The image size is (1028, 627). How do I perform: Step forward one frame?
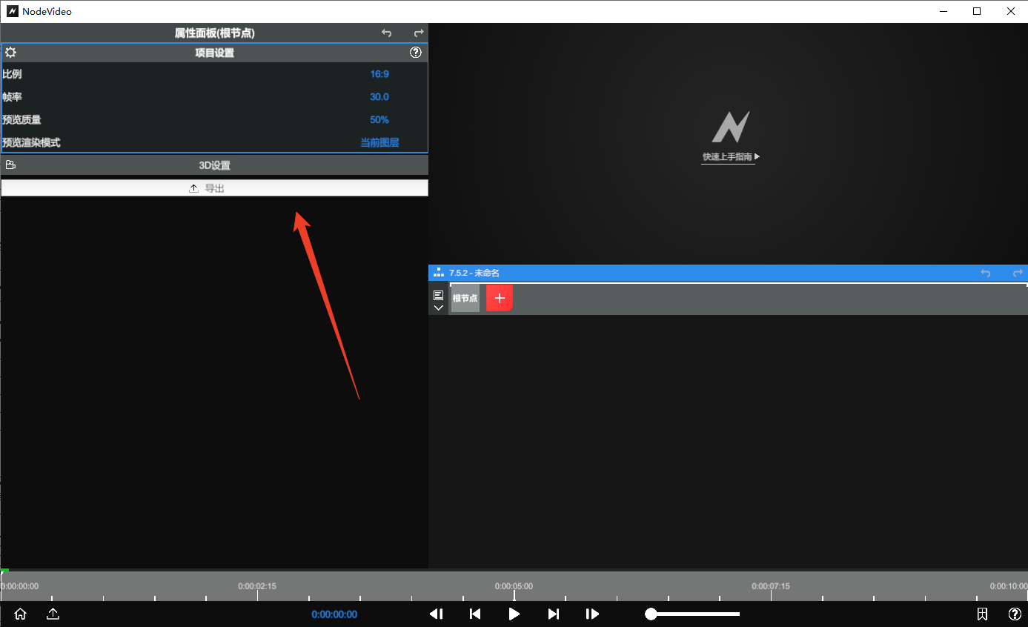(591, 614)
